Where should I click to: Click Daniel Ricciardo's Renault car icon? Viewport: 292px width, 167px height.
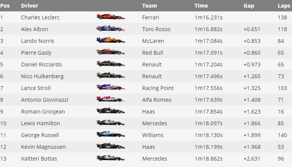[110, 64]
